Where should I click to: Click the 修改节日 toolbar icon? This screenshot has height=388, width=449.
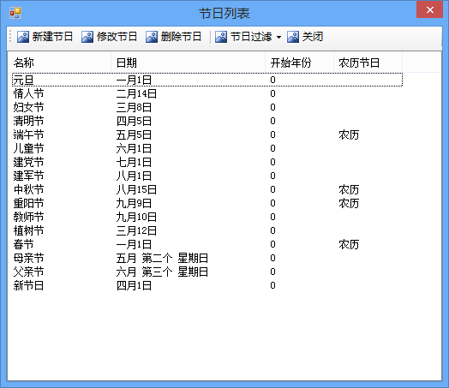[87, 37]
